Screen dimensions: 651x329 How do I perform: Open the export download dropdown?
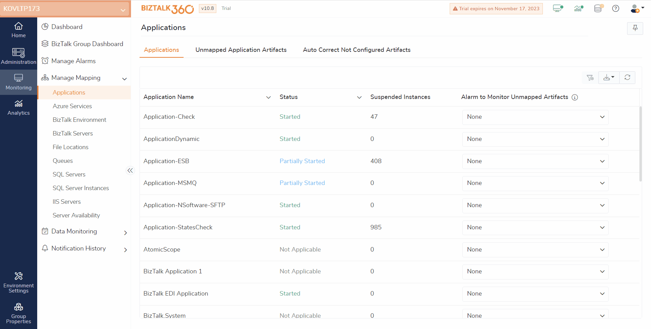click(609, 78)
